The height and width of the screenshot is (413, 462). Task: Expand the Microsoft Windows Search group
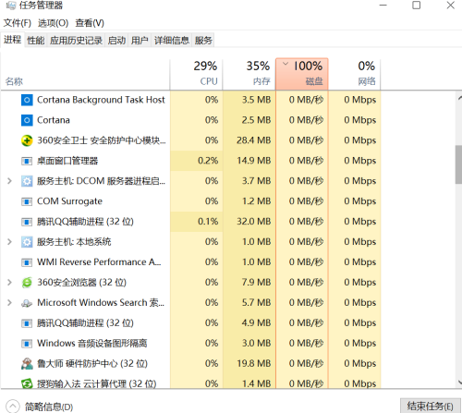point(9,302)
